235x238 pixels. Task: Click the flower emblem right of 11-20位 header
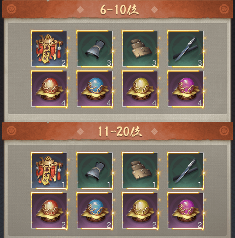pos(224,131)
